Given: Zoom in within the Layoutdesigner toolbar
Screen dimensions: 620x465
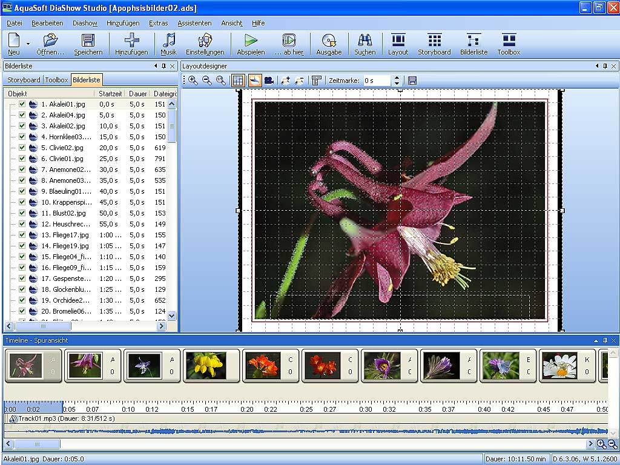Looking at the screenshot, I should (193, 81).
